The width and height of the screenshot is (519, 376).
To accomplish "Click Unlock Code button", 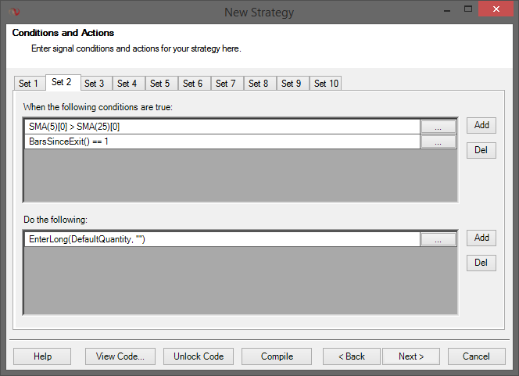I will [x=199, y=356].
